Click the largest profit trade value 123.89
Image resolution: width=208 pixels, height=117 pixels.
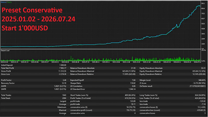(x=133, y=101)
